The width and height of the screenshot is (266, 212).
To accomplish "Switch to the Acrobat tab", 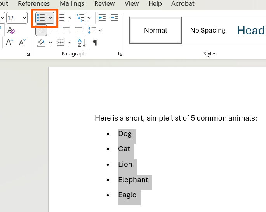I will click(183, 3).
